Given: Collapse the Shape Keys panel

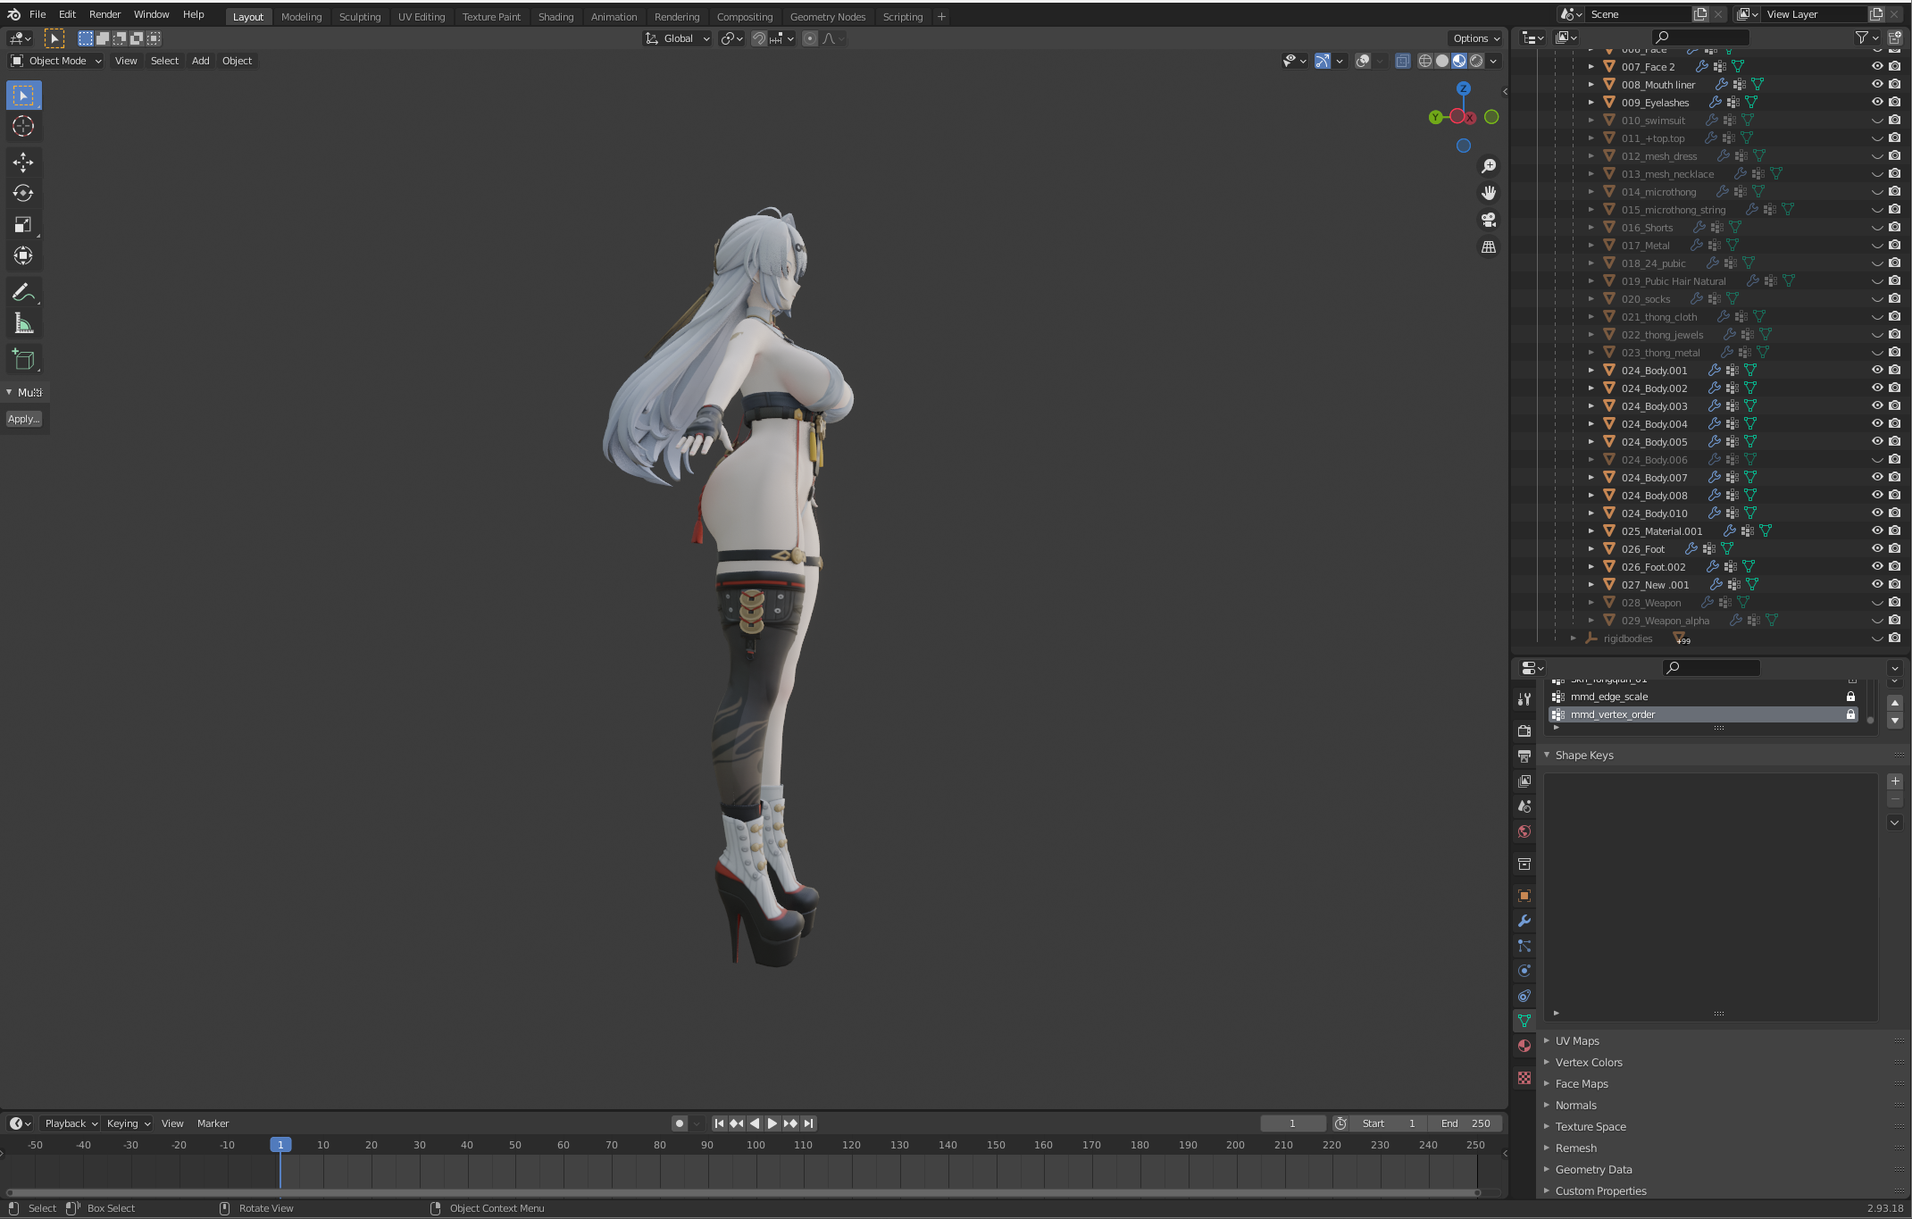Looking at the screenshot, I should coord(1584,755).
